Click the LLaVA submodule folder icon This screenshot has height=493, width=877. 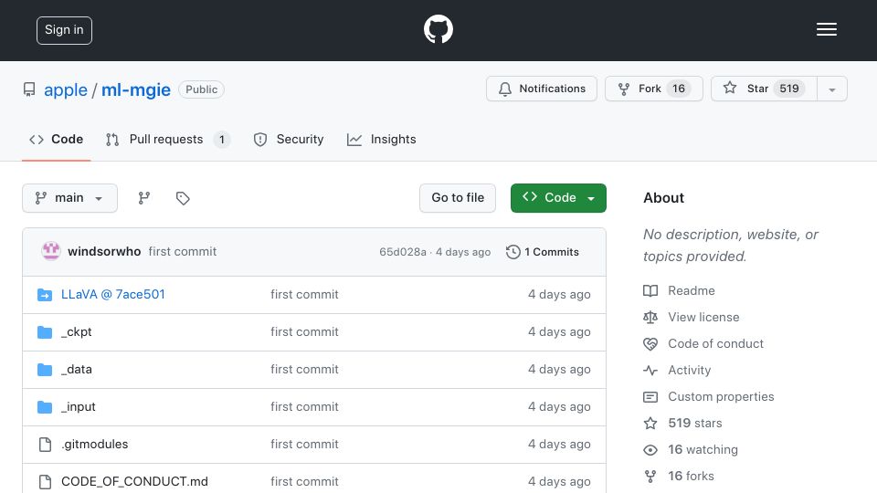pyautogui.click(x=45, y=295)
